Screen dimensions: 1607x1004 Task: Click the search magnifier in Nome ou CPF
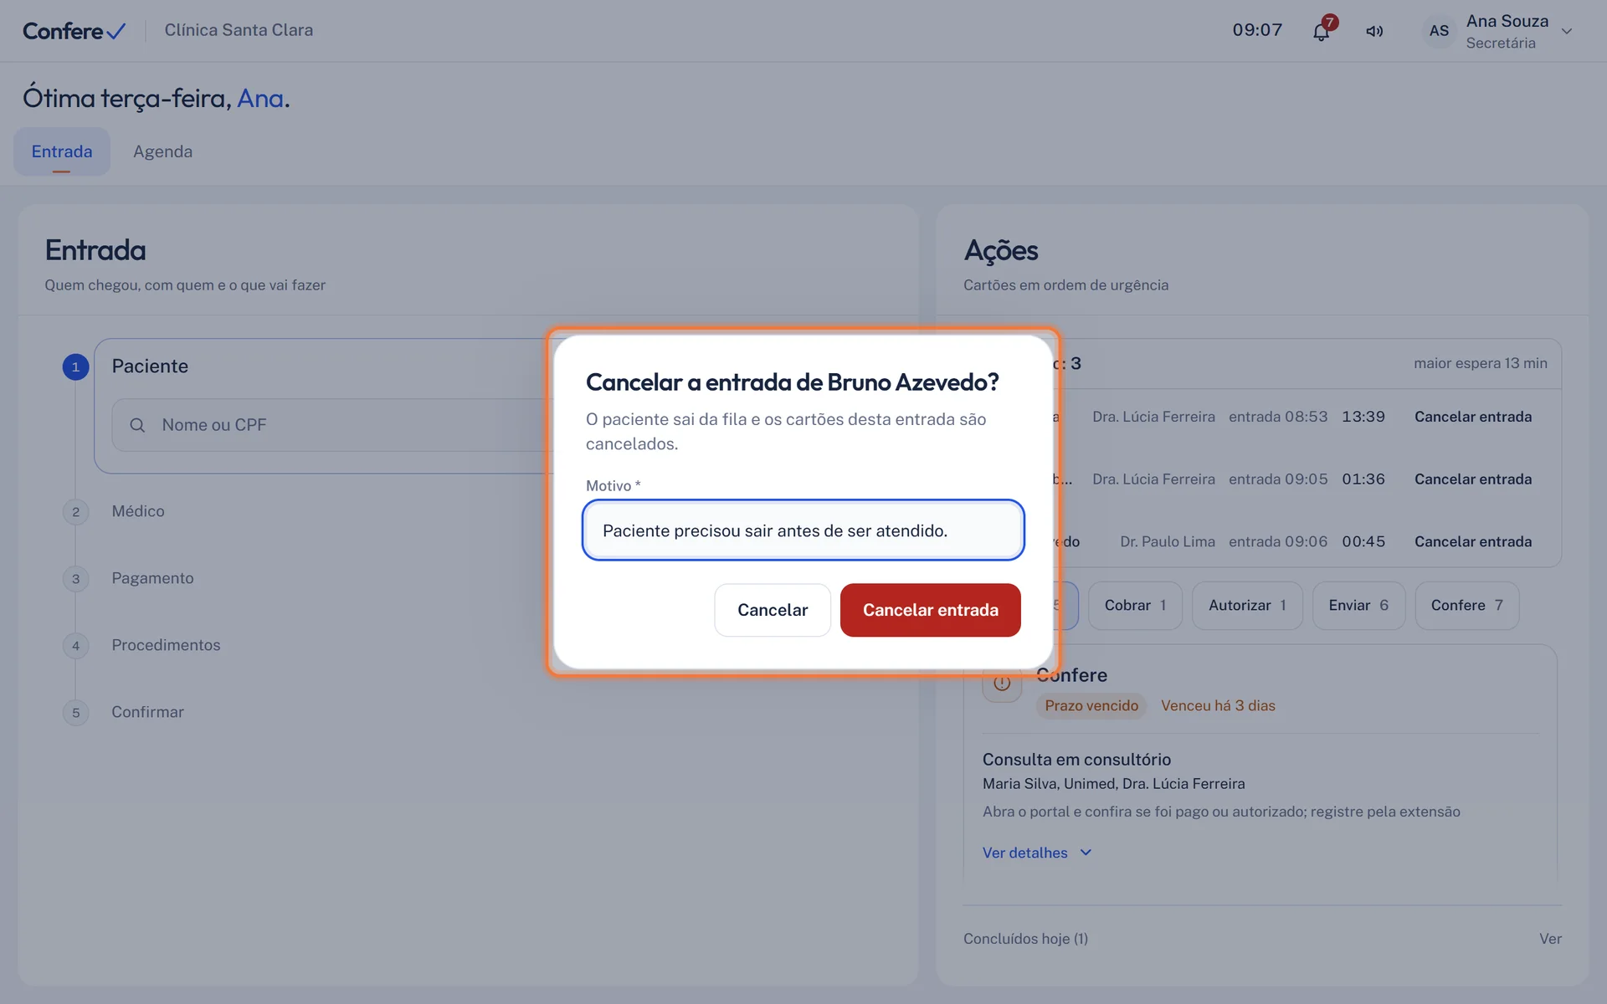coord(137,425)
